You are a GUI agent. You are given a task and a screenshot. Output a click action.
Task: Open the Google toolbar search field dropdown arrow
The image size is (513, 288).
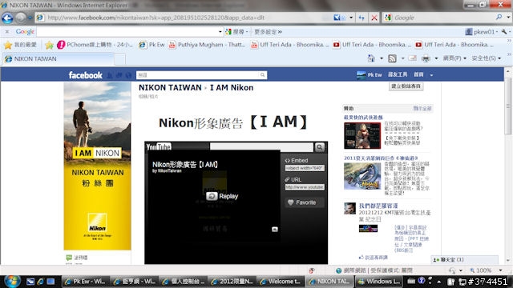(220, 32)
